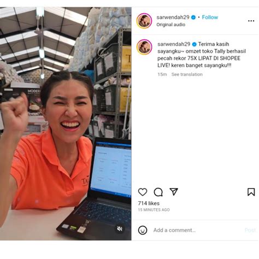The width and height of the screenshot is (259, 259).
Task: Save the post with the bookmark icon
Action: 251,192
